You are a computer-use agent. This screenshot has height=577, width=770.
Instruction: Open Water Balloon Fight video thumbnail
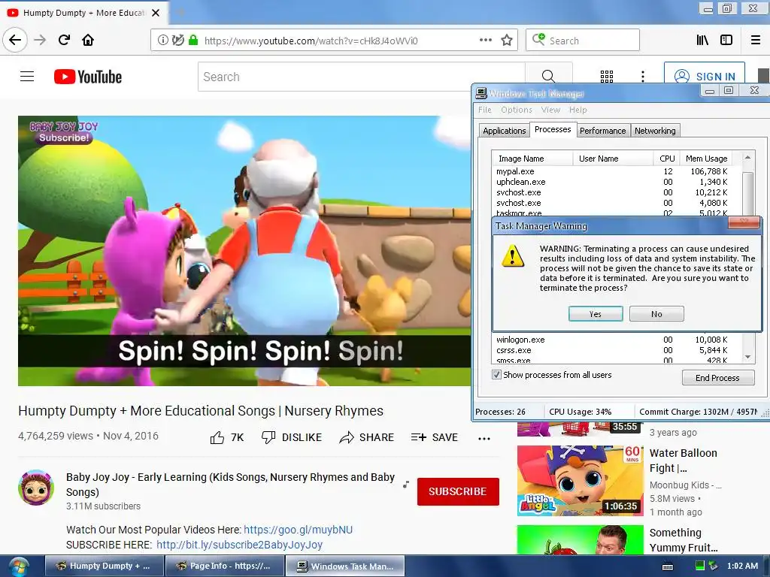pos(580,481)
